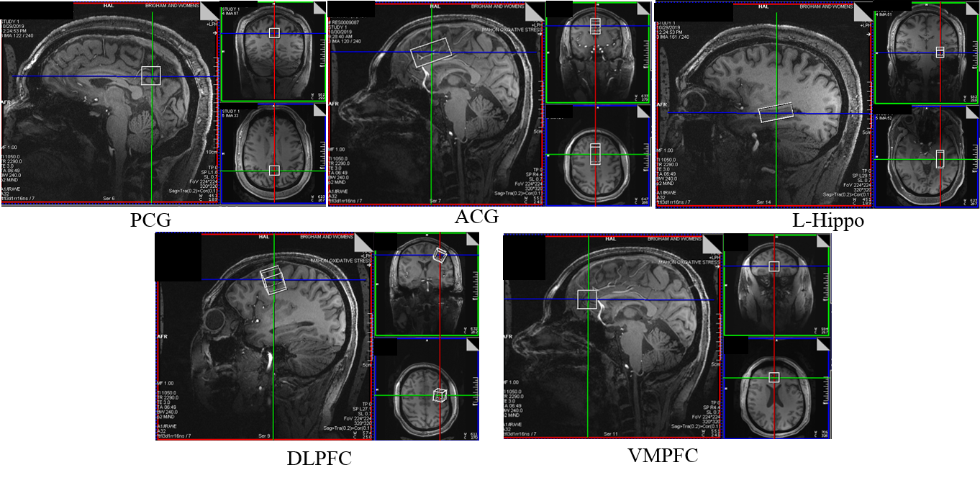This screenshot has height=483, width=980.
Task: Select the 3D voxel cube in Ser 9 sagittal image
Action: [273, 280]
